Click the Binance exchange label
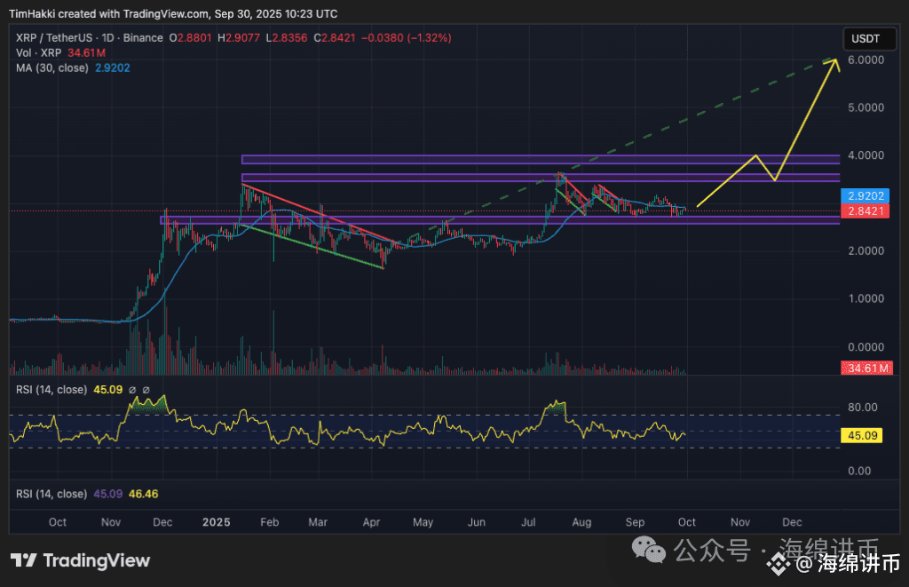This screenshot has width=909, height=587. [143, 37]
